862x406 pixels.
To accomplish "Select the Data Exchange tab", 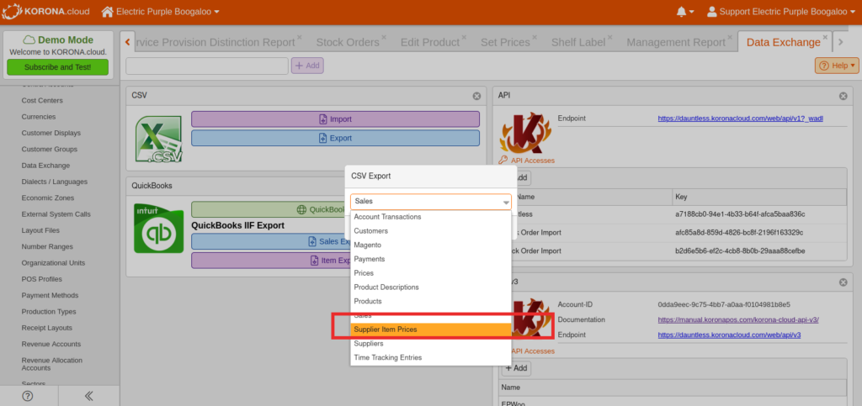I will (783, 42).
